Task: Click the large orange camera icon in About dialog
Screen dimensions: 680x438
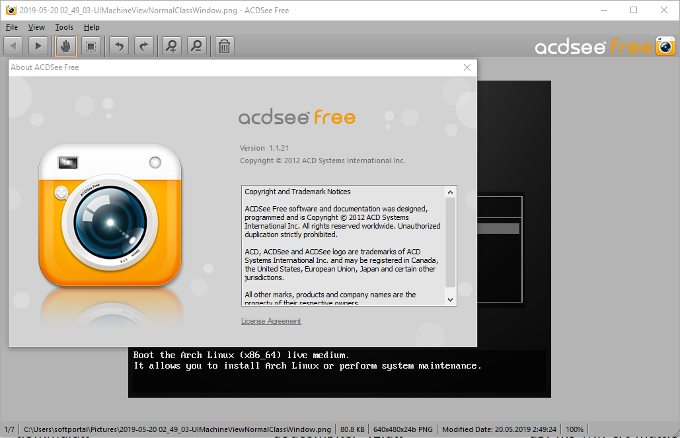Action: 110,215
